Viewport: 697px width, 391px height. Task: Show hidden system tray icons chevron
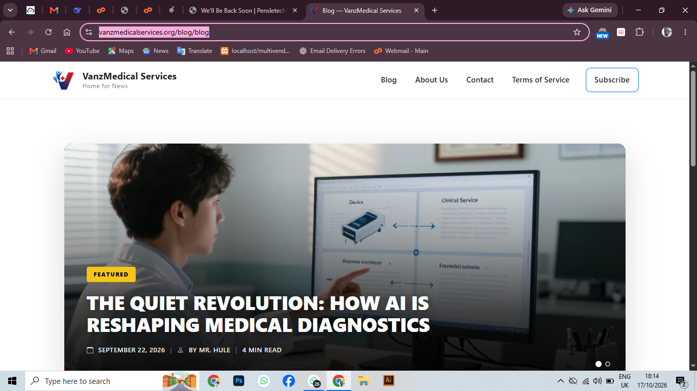click(561, 381)
